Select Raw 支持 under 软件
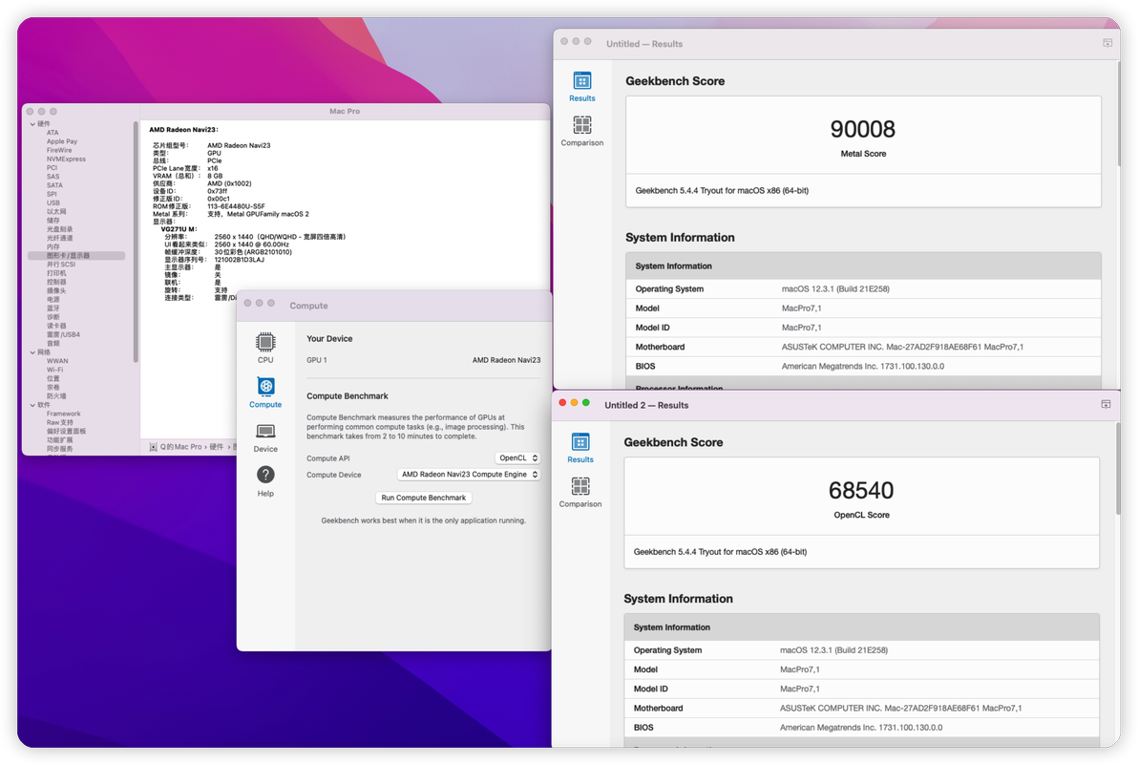This screenshot has width=1138, height=765. pyautogui.click(x=60, y=422)
